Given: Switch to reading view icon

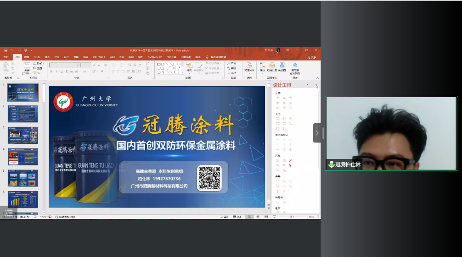Looking at the screenshot, I should point(266,217).
